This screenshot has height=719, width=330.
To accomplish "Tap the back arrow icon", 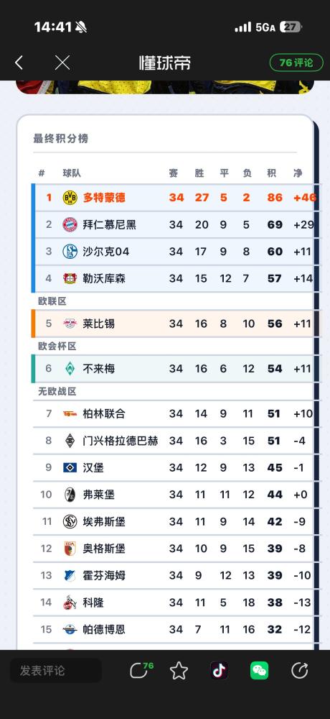I will point(19,63).
